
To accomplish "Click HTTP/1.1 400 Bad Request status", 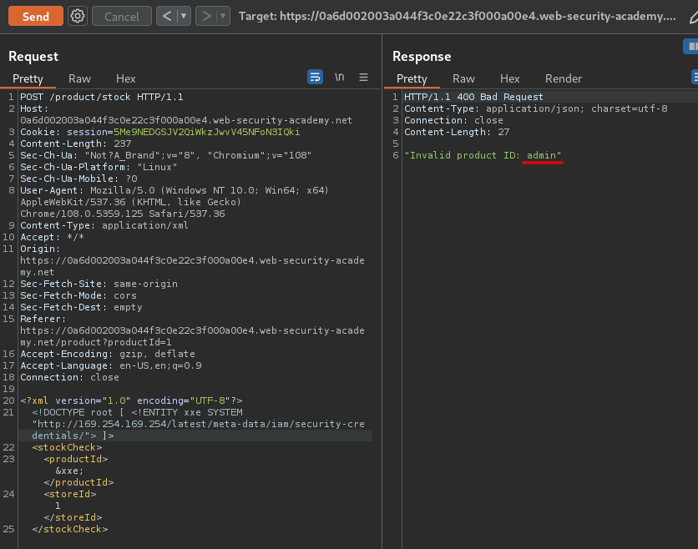I will 473,97.
